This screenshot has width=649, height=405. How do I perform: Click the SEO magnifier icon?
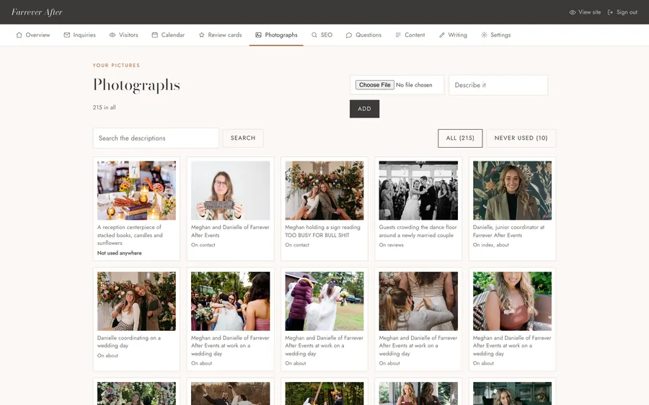(314, 35)
